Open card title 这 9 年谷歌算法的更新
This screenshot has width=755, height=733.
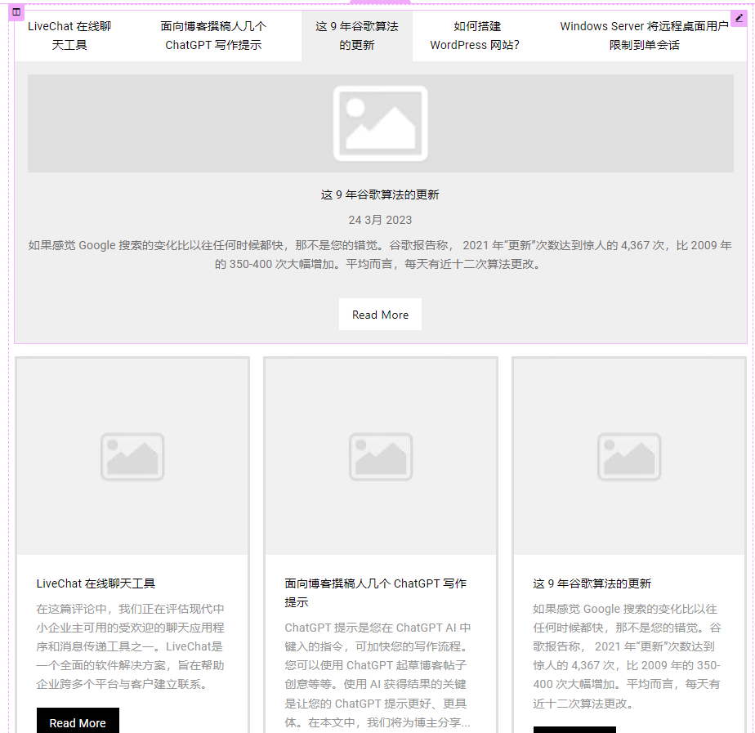pyautogui.click(x=592, y=583)
